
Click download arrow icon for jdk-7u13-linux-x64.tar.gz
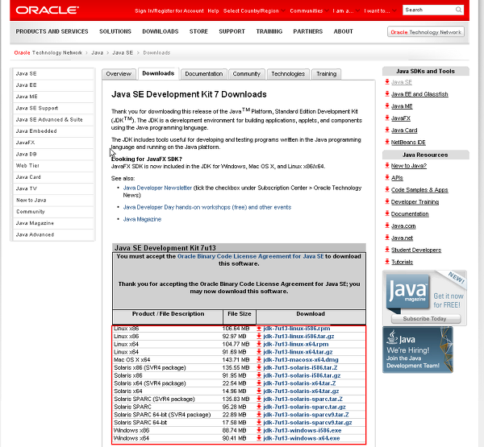point(259,352)
